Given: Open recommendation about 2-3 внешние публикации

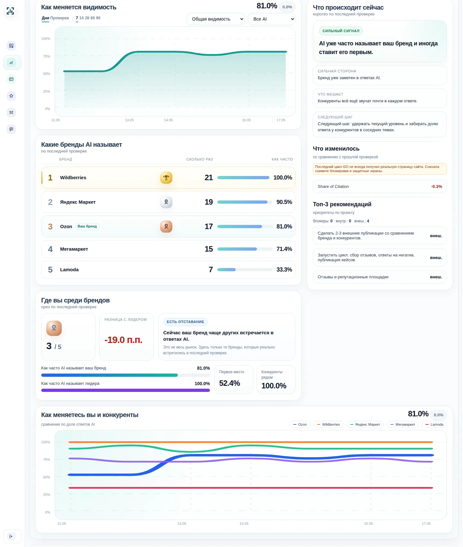Looking at the screenshot, I should (380, 236).
